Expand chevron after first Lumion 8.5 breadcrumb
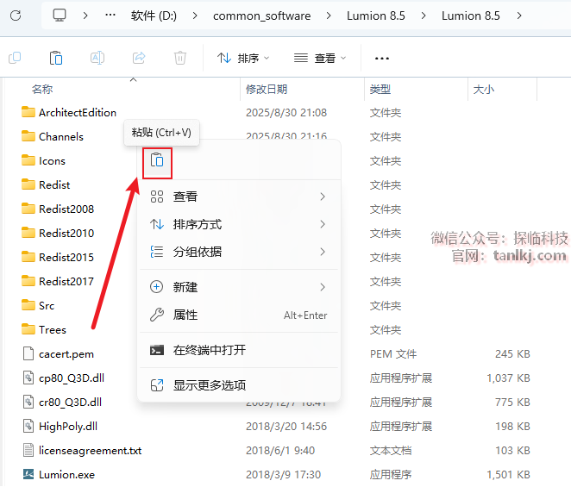Screen dimensions: 571x487 tap(424, 16)
